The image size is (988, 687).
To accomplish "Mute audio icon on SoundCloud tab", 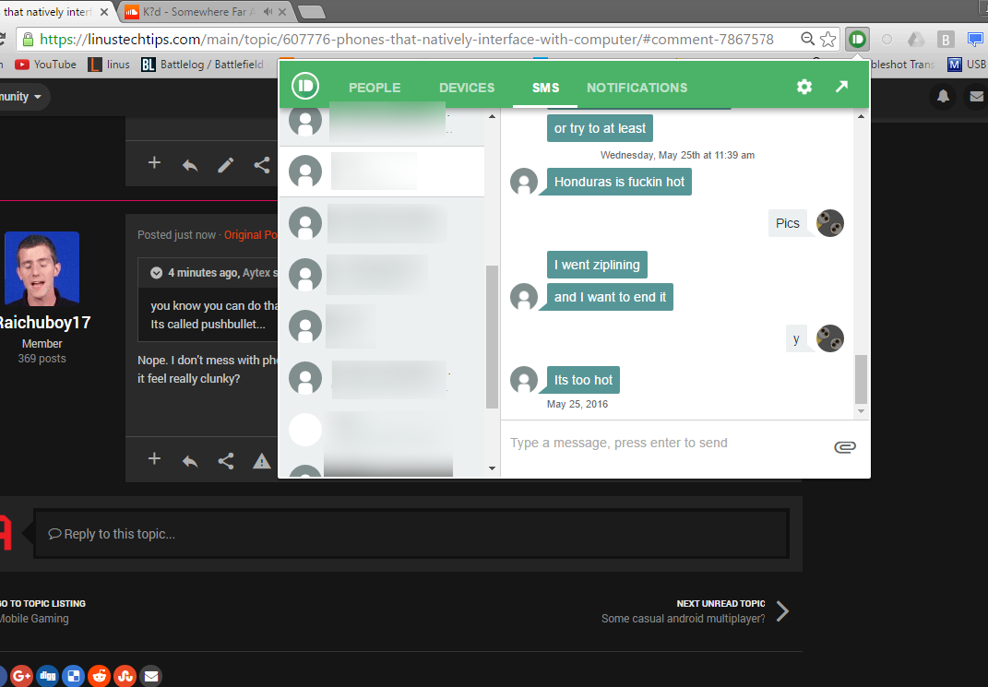I will [268, 11].
